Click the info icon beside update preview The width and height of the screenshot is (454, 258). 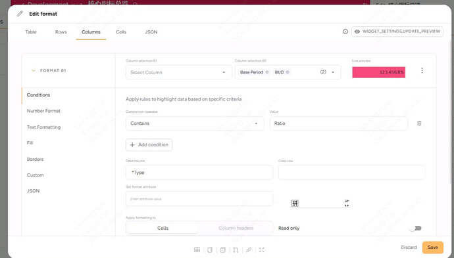coord(345,32)
